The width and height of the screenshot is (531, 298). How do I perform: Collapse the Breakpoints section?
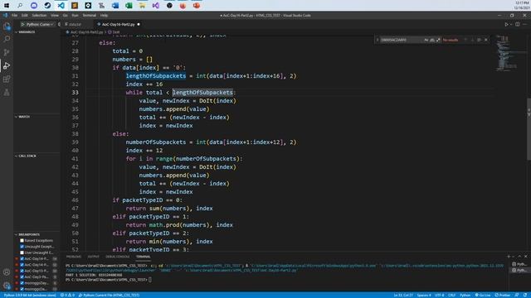coord(16,234)
